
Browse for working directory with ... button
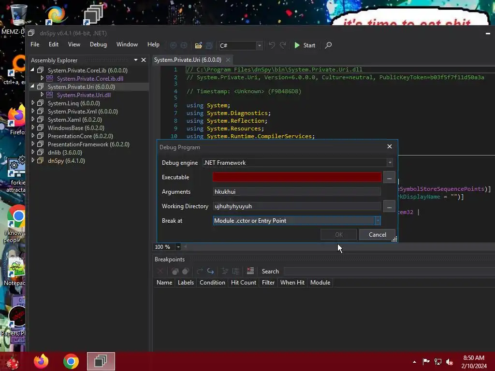(389, 206)
